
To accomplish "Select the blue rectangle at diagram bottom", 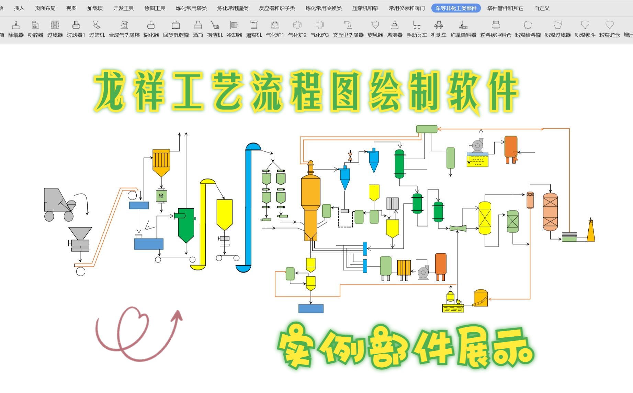I will click(311, 309).
